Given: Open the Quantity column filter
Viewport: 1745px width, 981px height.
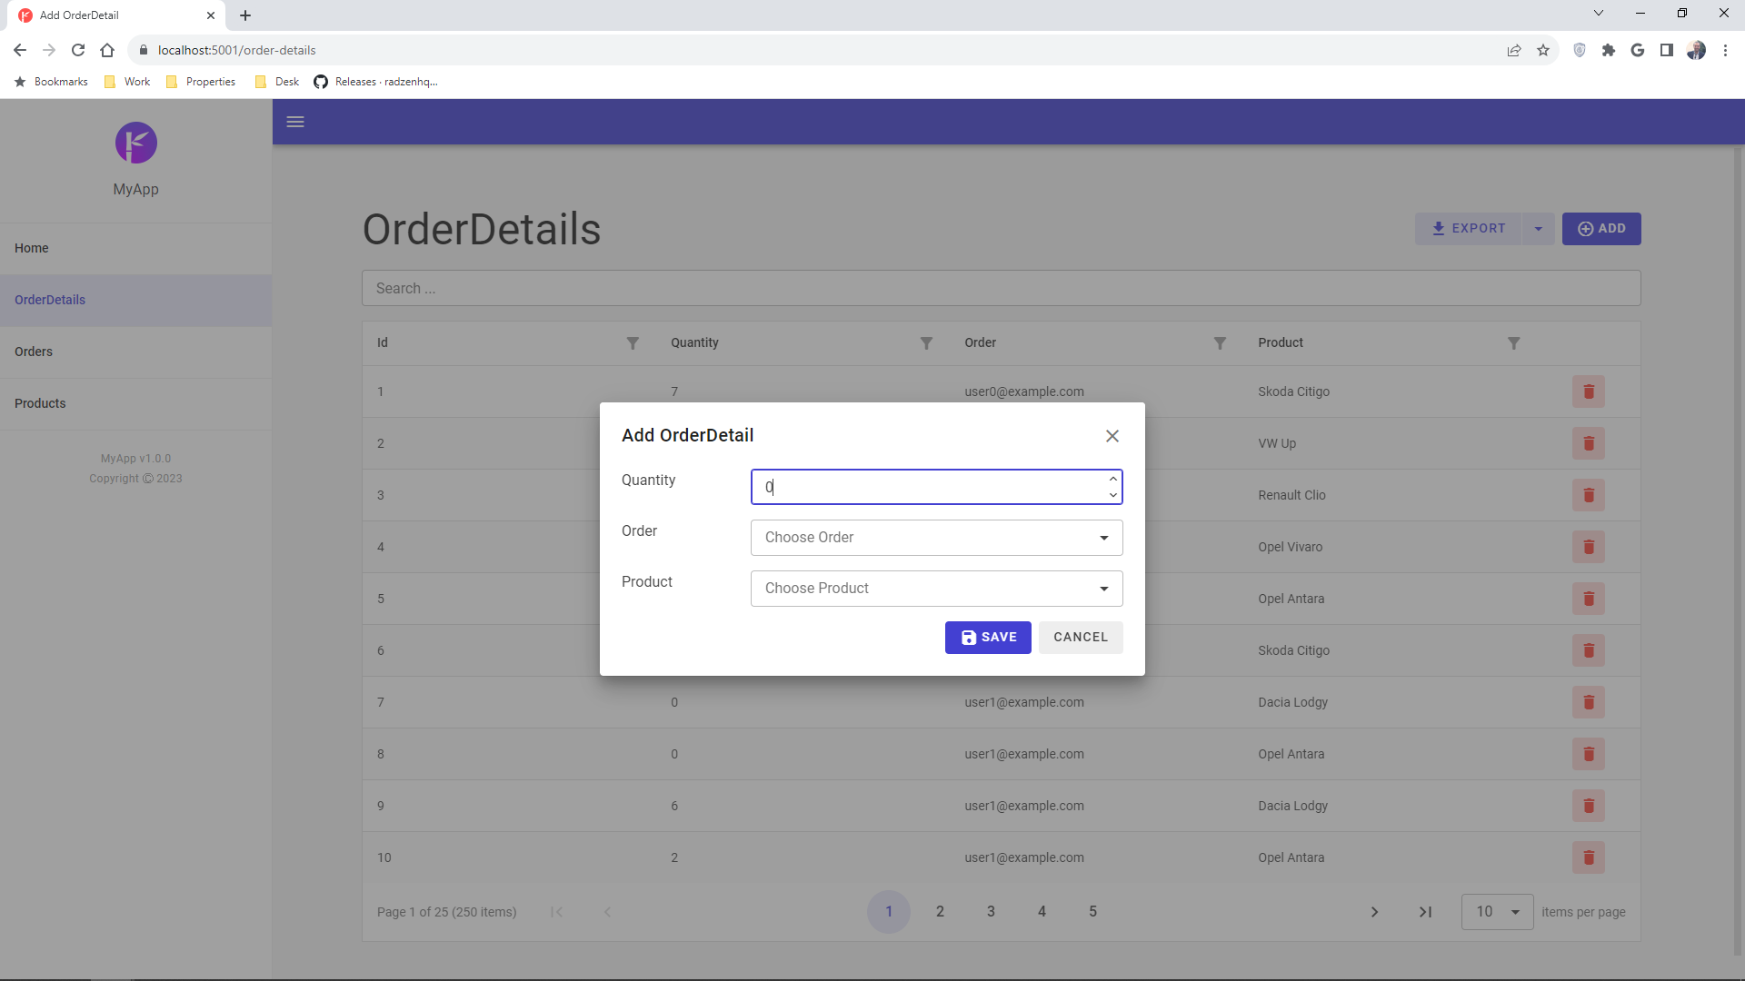Looking at the screenshot, I should tap(926, 343).
